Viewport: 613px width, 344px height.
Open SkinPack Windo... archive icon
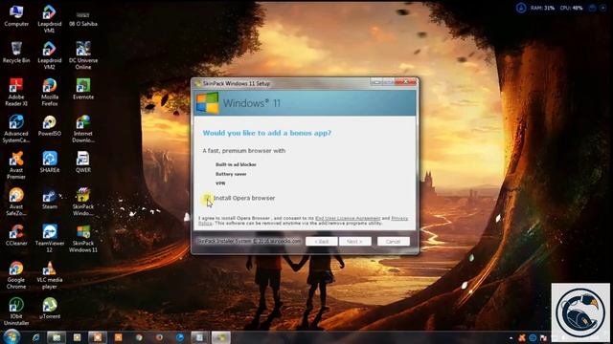pos(83,202)
